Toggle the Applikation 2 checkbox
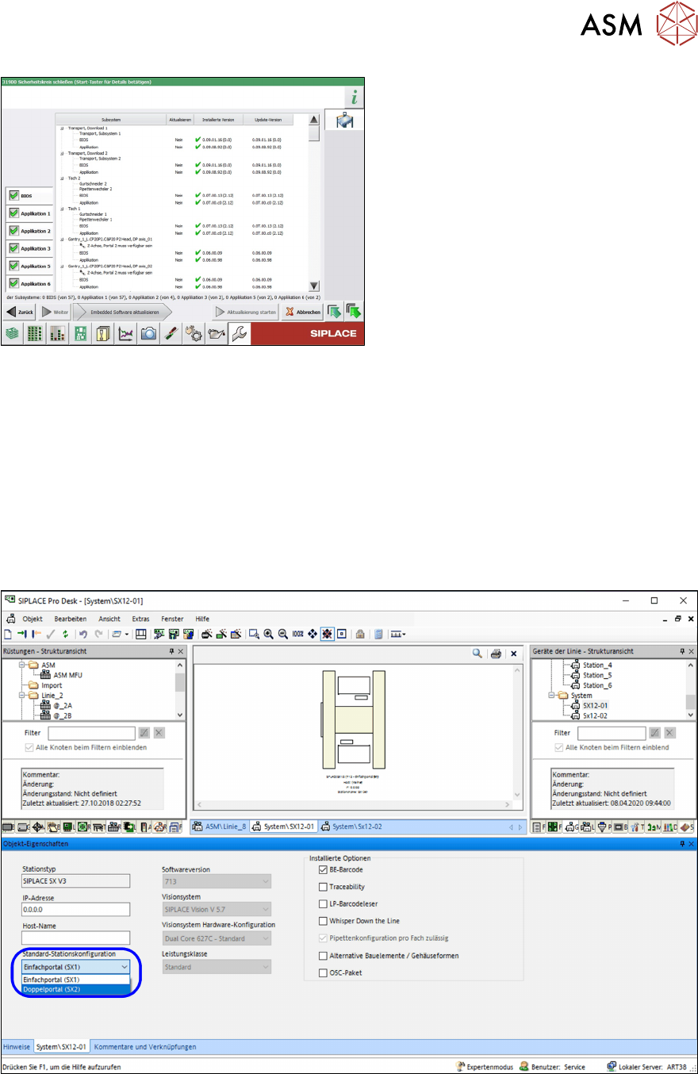 [x=13, y=230]
